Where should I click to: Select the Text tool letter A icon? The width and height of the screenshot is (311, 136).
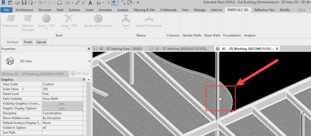click(90, 3)
